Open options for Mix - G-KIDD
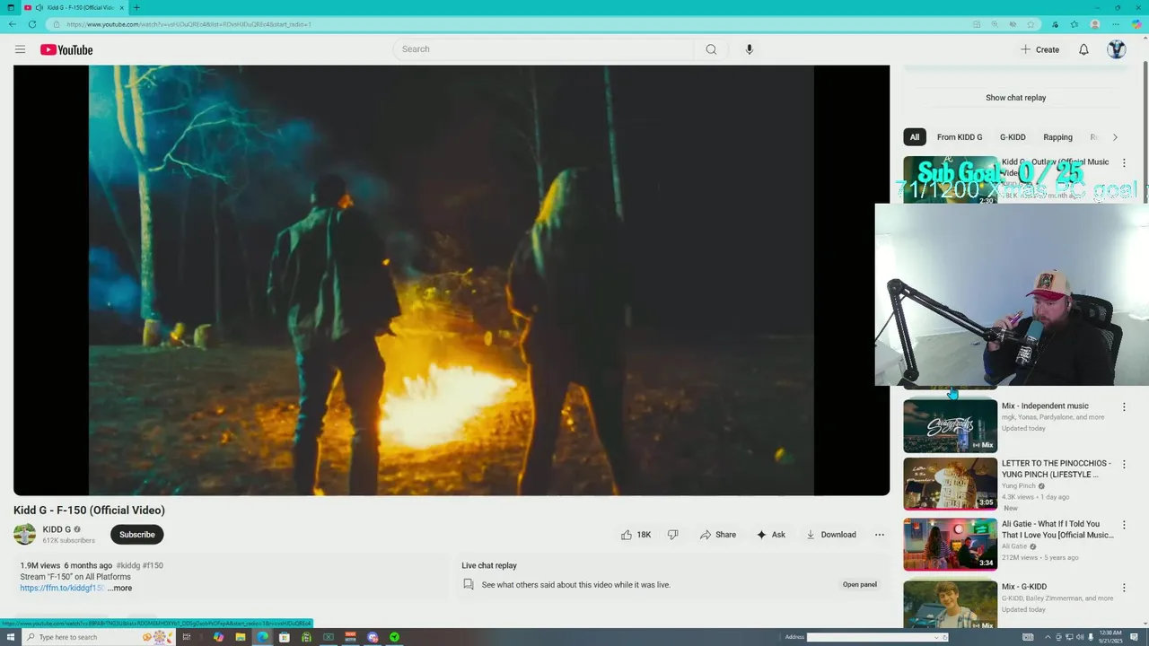 pos(1124,588)
